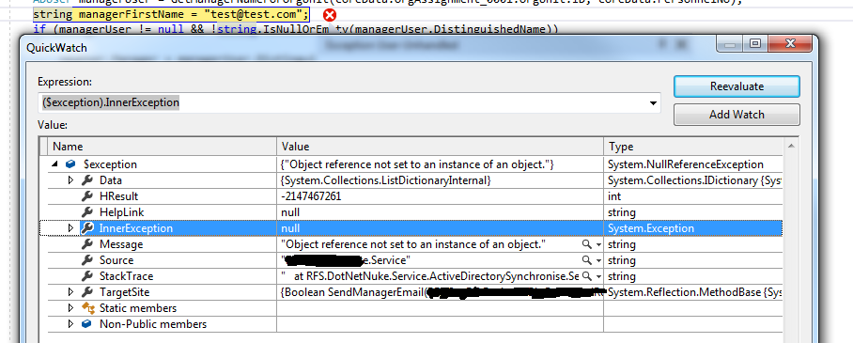Click the wrench icon beside StackTrace
This screenshot has height=343, width=853.
87,276
